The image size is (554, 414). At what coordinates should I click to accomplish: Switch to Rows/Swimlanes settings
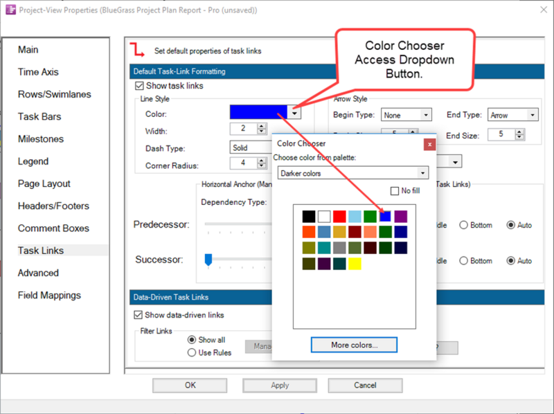(x=55, y=94)
